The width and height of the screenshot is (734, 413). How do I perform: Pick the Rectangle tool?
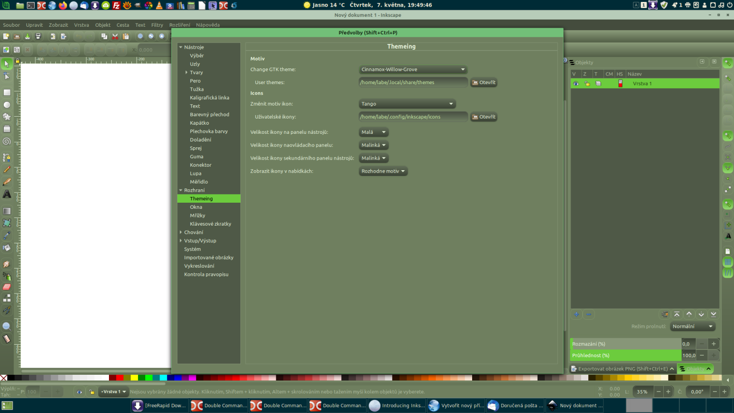(7, 92)
